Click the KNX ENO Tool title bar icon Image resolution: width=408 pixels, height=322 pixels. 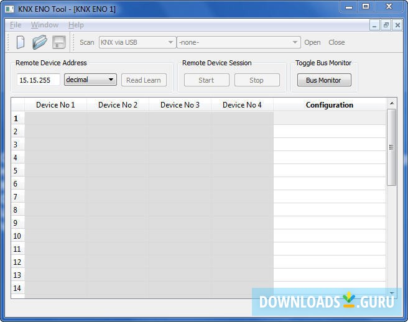pyautogui.click(x=9, y=9)
